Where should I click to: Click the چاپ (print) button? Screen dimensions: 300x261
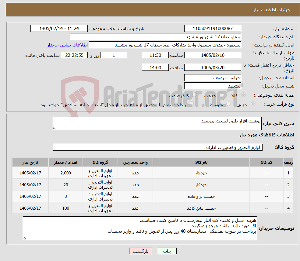(x=167, y=251)
